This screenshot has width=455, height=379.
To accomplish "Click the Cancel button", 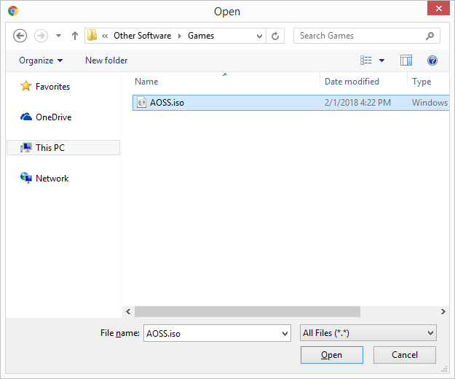I will tap(405, 355).
